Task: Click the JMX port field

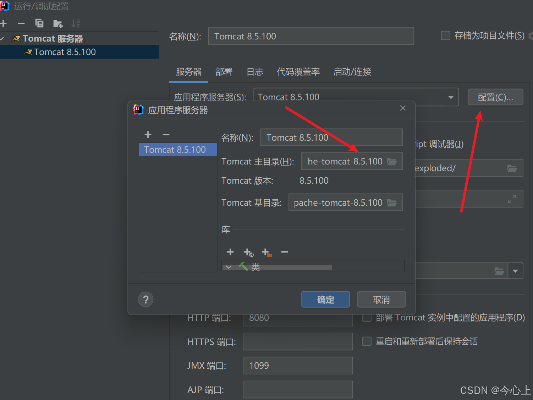Action: pos(298,366)
